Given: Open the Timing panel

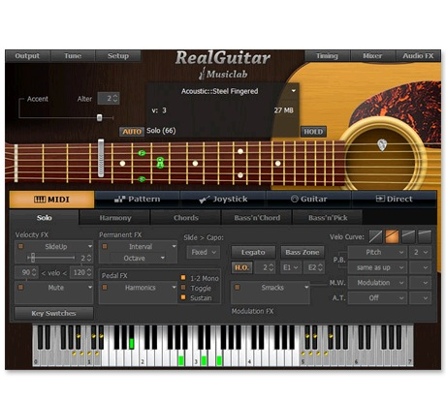Looking at the screenshot, I should click(x=327, y=56).
